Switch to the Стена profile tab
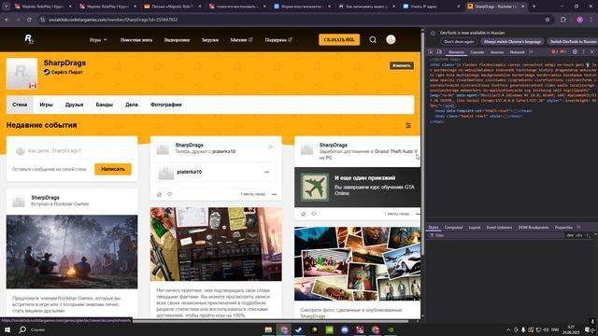The image size is (598, 336). pyautogui.click(x=20, y=105)
